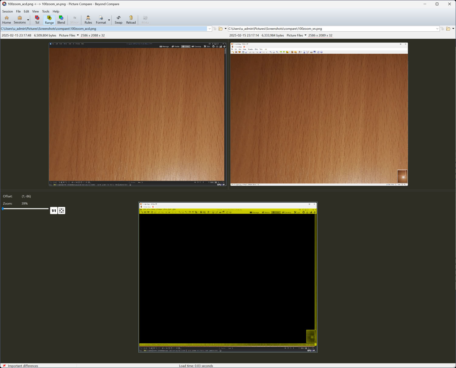Open the Sessions toolbar button
Screen dimensions: 456x368
coord(19,20)
